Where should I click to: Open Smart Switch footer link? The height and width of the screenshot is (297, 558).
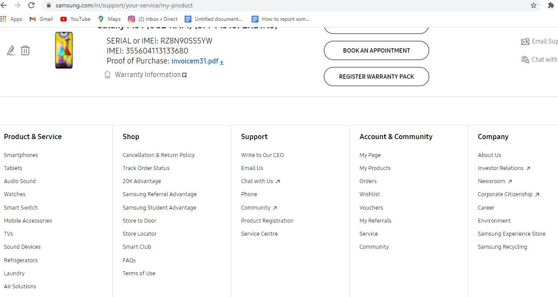point(21,208)
